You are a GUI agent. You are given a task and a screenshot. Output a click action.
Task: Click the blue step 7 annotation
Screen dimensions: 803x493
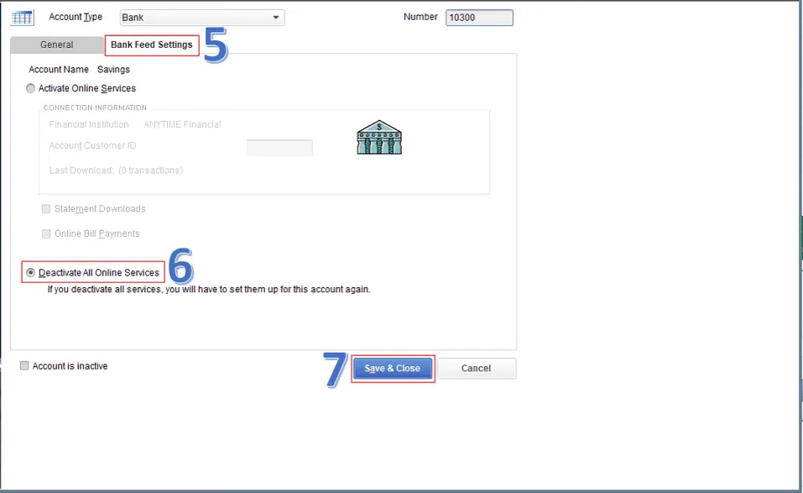335,369
